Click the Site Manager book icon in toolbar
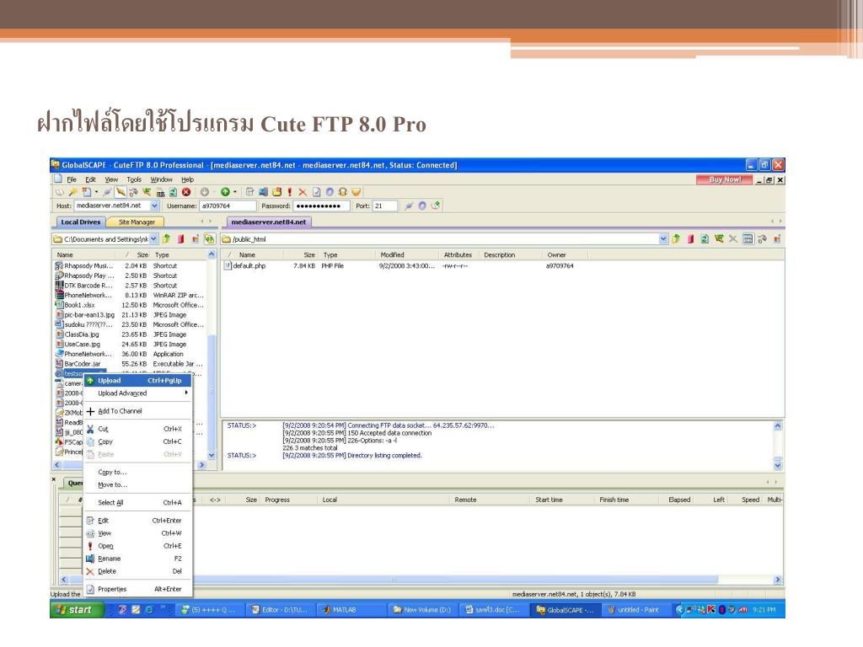 [x=60, y=192]
